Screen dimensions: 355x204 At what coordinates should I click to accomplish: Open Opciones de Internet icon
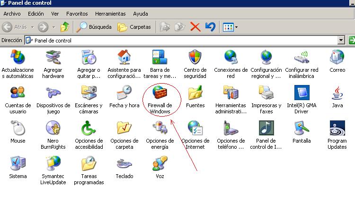(x=195, y=128)
